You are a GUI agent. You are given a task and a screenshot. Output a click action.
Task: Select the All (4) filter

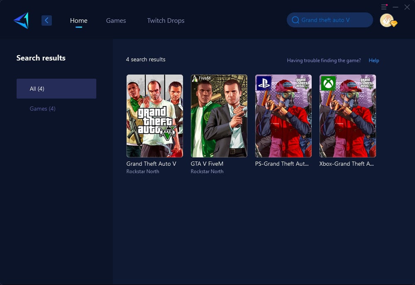[56, 89]
